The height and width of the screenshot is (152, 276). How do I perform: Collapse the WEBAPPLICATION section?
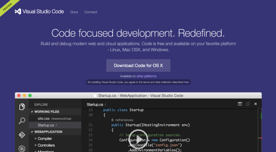tap(32, 132)
